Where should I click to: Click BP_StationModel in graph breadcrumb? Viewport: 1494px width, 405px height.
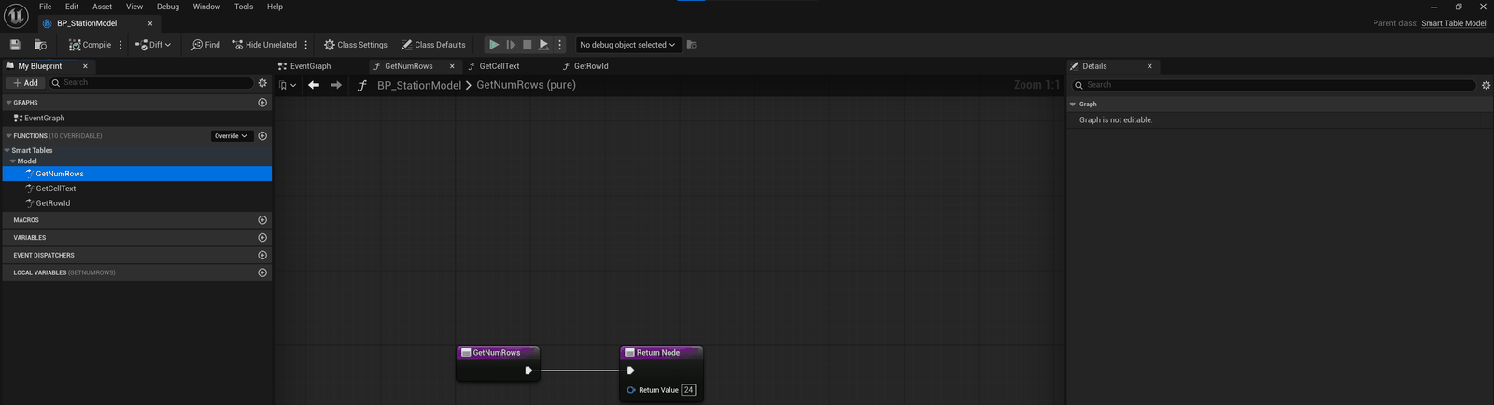(x=419, y=85)
